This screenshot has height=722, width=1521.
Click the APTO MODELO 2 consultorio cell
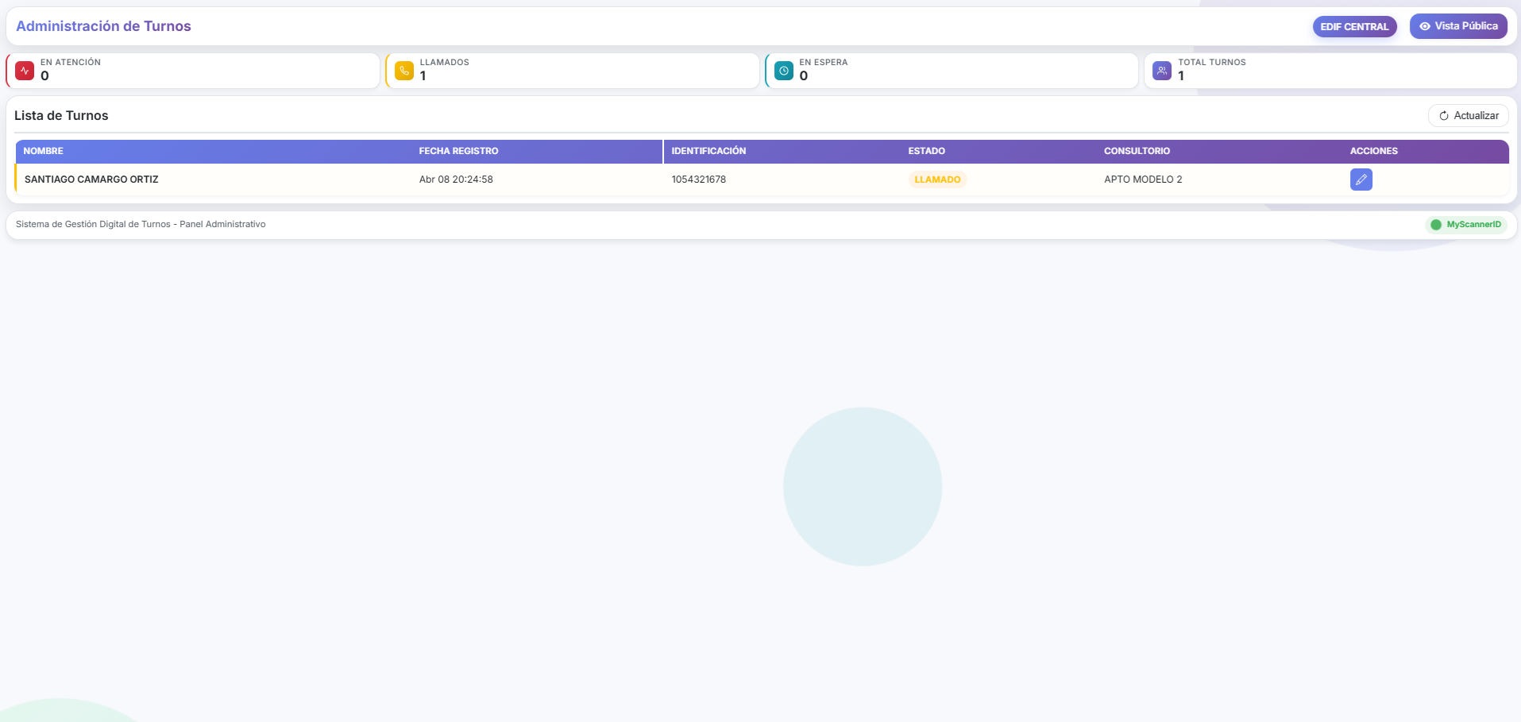click(x=1143, y=180)
